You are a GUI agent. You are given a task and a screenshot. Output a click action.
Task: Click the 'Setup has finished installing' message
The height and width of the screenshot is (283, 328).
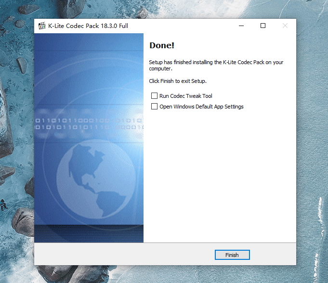216,65
